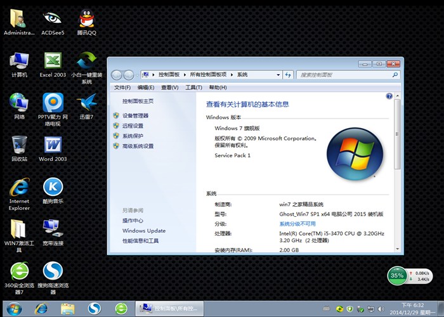Open 小白一键重装系统 desktop icon
Screen dimensions: 444x317
pos(87,68)
